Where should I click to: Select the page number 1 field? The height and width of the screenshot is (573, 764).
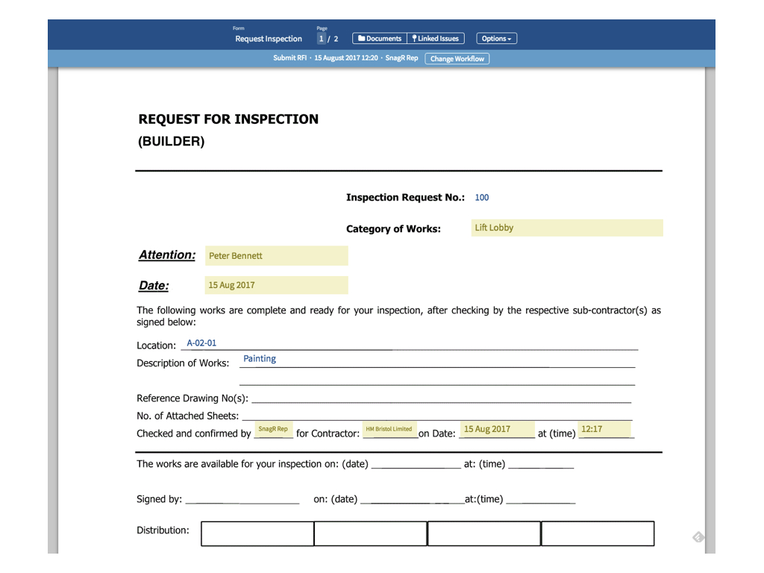coord(321,39)
